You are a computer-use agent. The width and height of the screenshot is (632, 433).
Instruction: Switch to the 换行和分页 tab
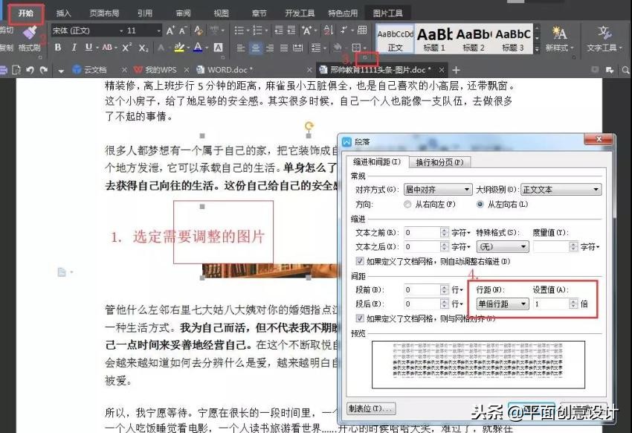441,161
